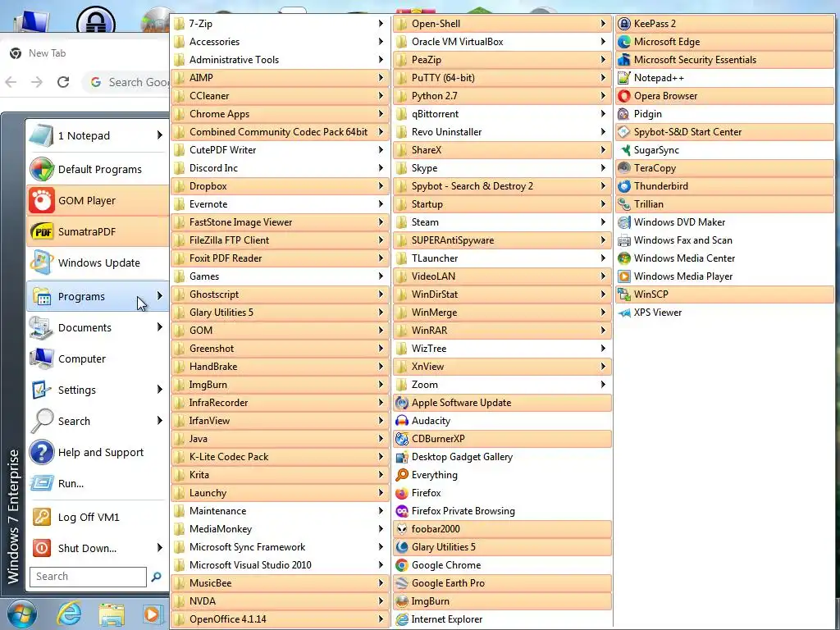Launch foobar2000
The width and height of the screenshot is (840, 630).
pyautogui.click(x=503, y=529)
